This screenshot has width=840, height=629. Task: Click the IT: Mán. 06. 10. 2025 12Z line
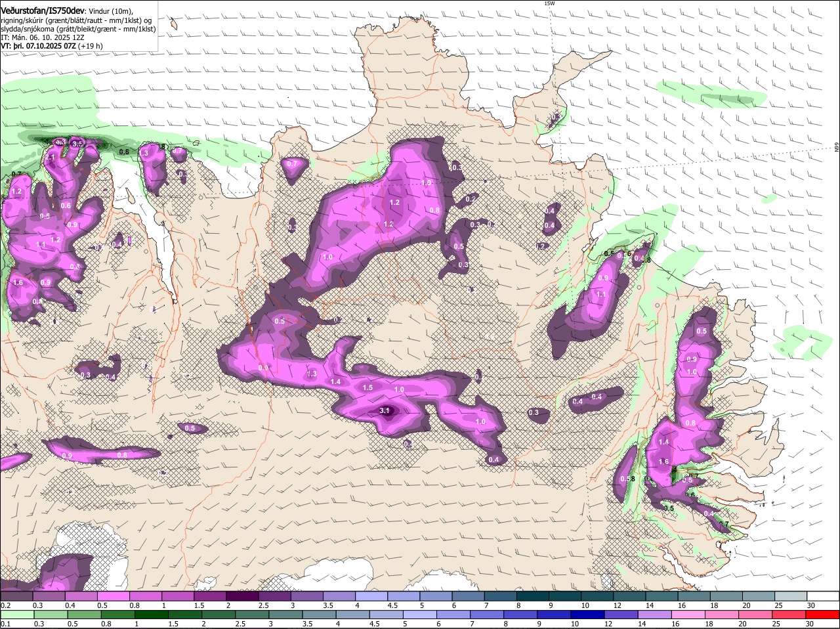42,37
